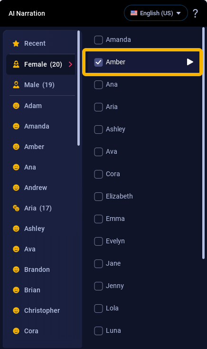This screenshot has height=349, width=207.
Task: Click the smiley icon next to Adam
Action: [x=16, y=106]
